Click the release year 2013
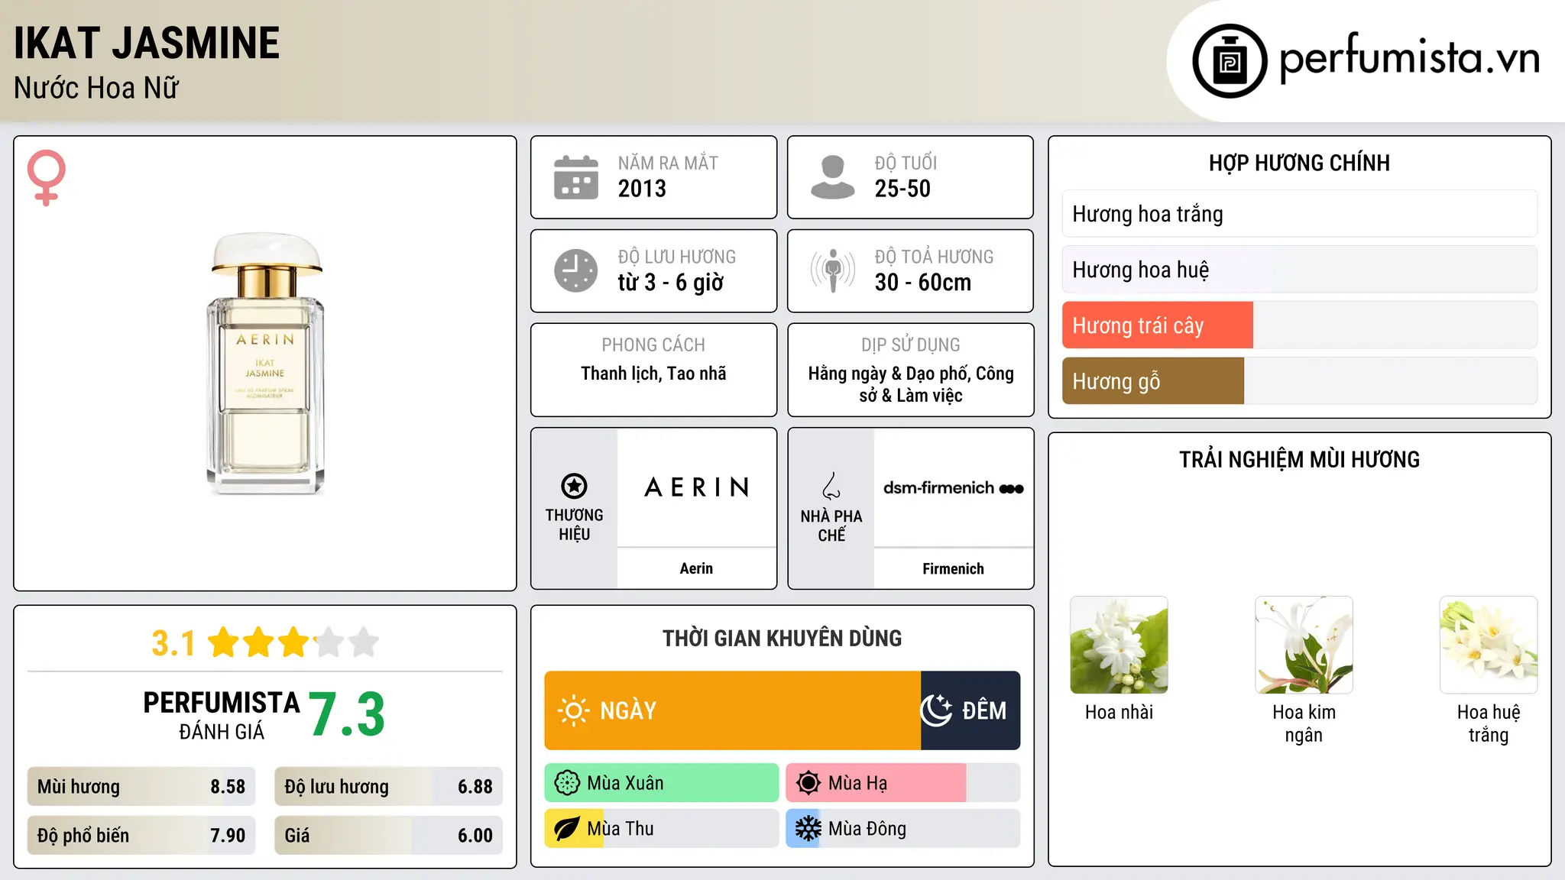The height and width of the screenshot is (880, 1565). (642, 189)
